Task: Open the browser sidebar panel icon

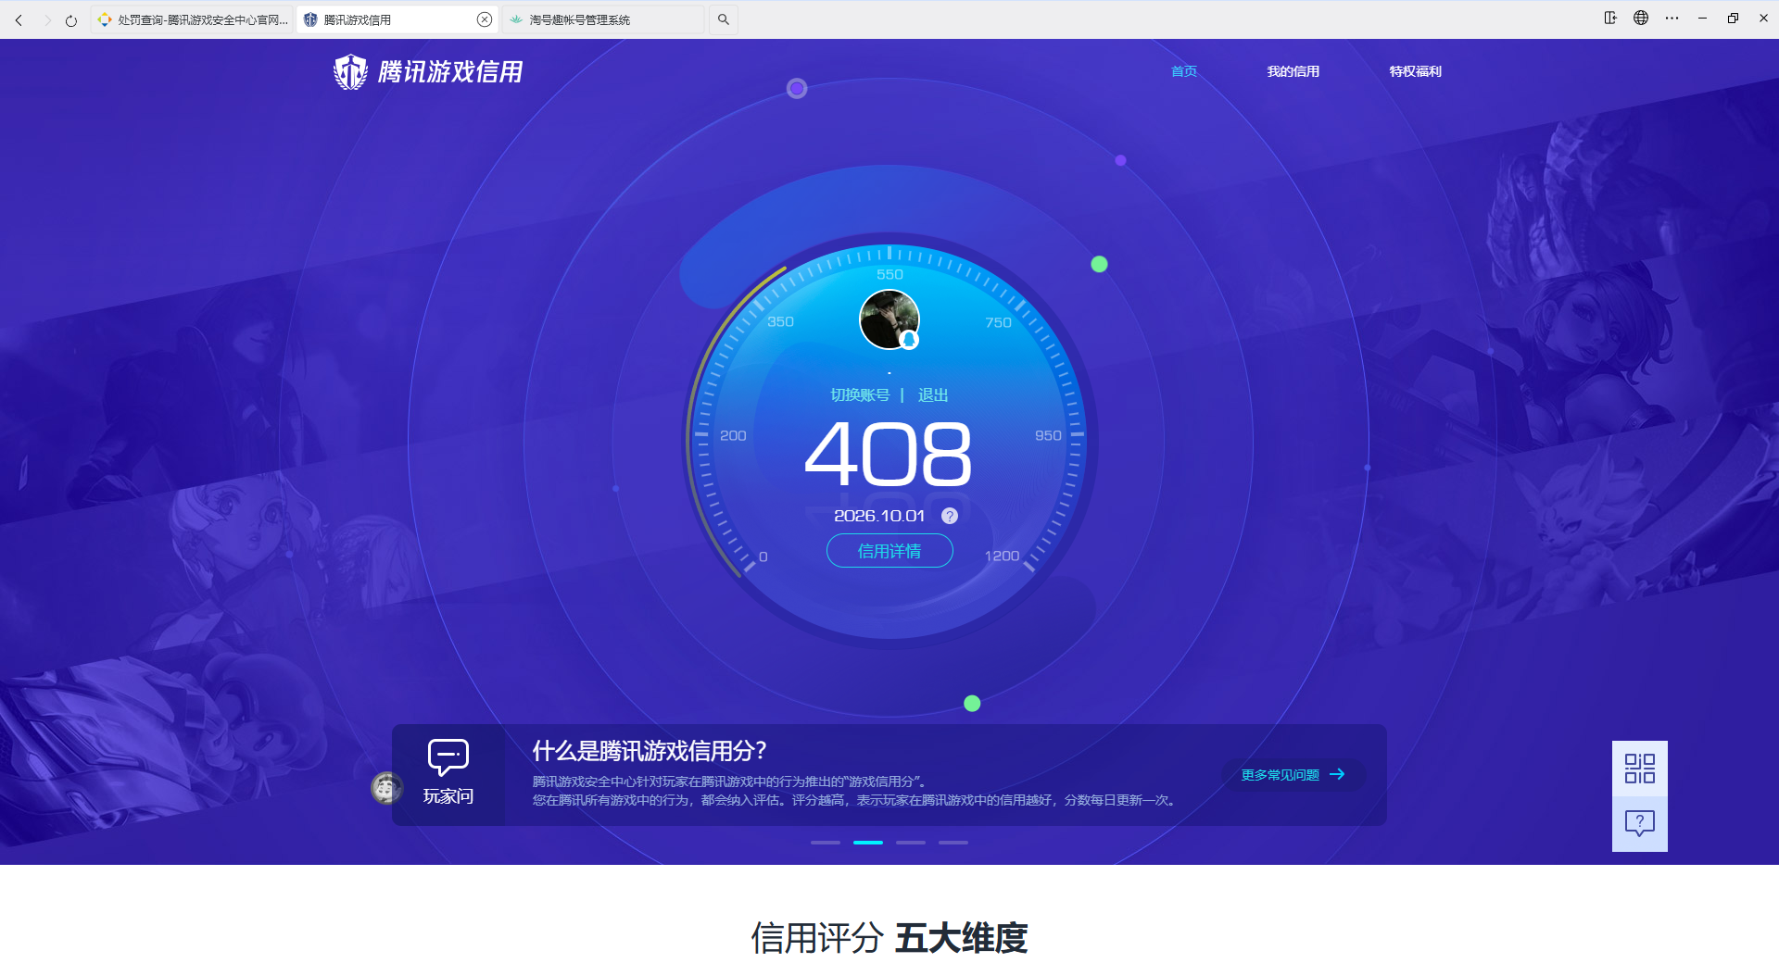Action: (x=1610, y=18)
